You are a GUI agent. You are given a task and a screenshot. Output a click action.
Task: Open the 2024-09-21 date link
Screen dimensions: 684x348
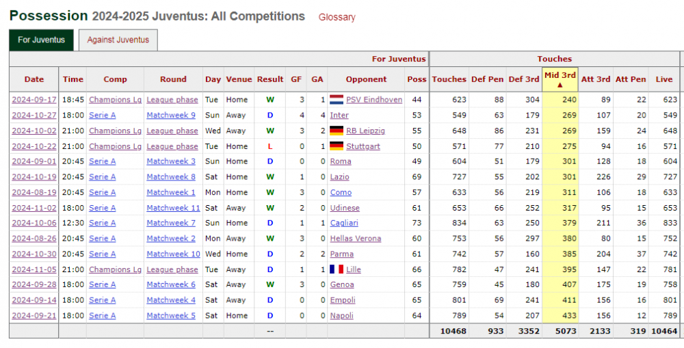(34, 315)
